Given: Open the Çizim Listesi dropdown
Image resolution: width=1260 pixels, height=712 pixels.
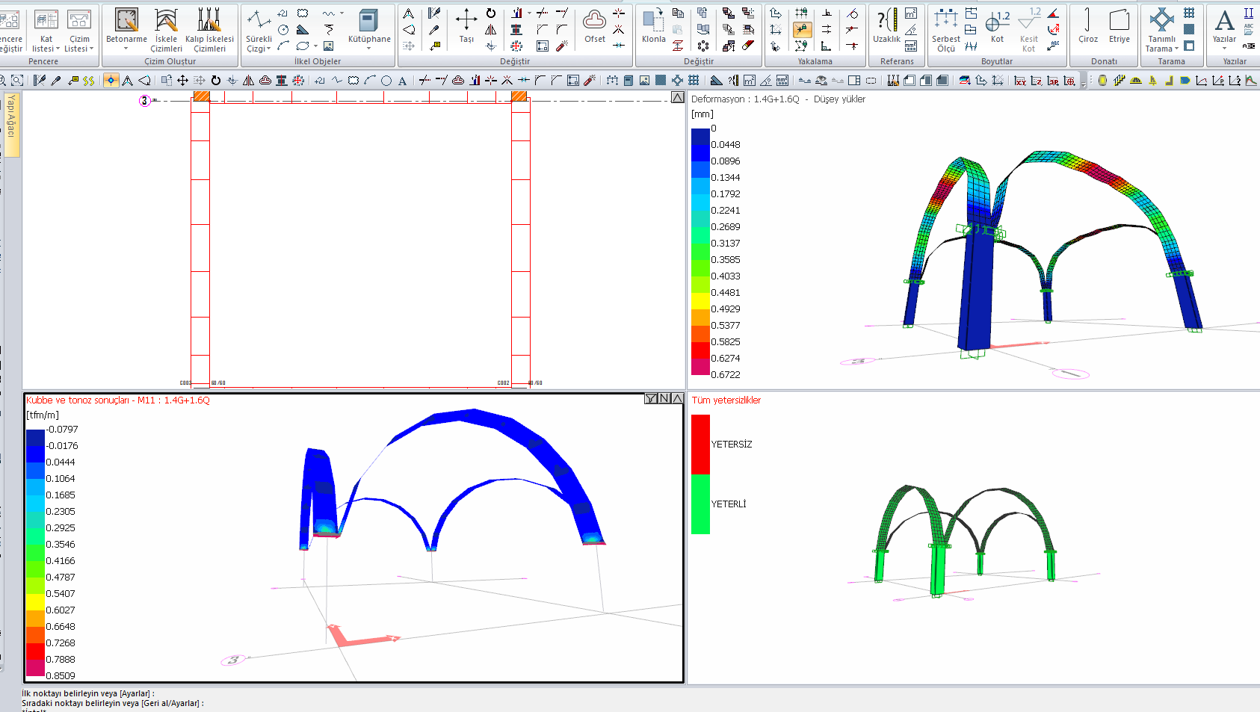Looking at the screenshot, I should [x=91, y=49].
